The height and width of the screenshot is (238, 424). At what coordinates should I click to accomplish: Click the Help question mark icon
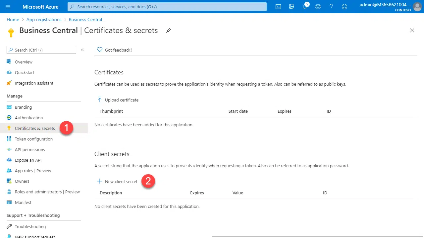point(331,7)
